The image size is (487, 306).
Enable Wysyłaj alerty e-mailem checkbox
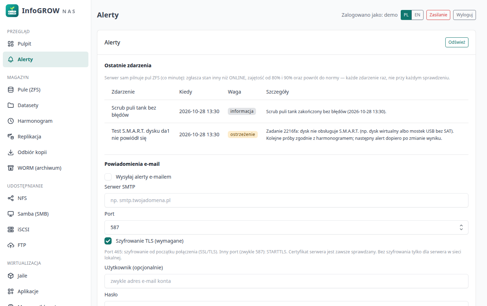pos(108,177)
